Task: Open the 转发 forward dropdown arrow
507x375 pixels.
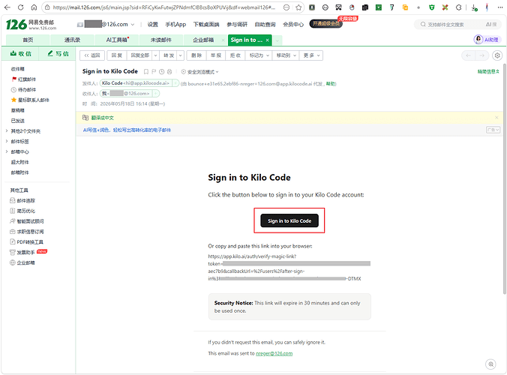Action: 181,55
